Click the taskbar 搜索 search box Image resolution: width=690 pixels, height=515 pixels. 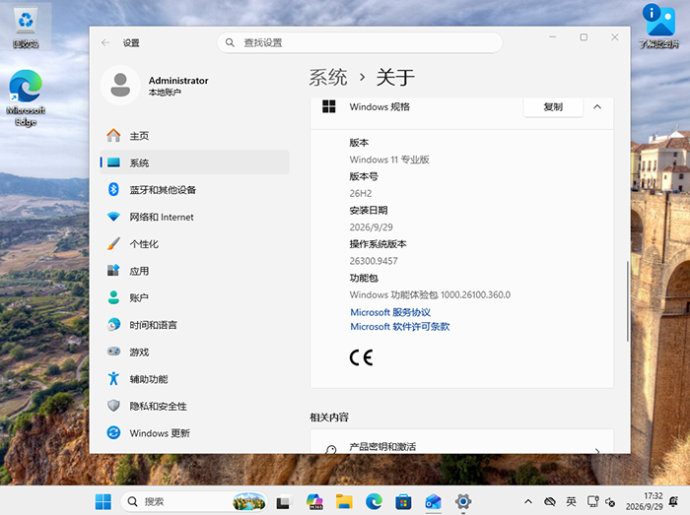[x=193, y=501]
